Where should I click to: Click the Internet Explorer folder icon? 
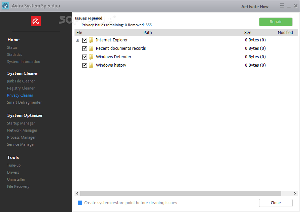pyautogui.click(x=91, y=40)
